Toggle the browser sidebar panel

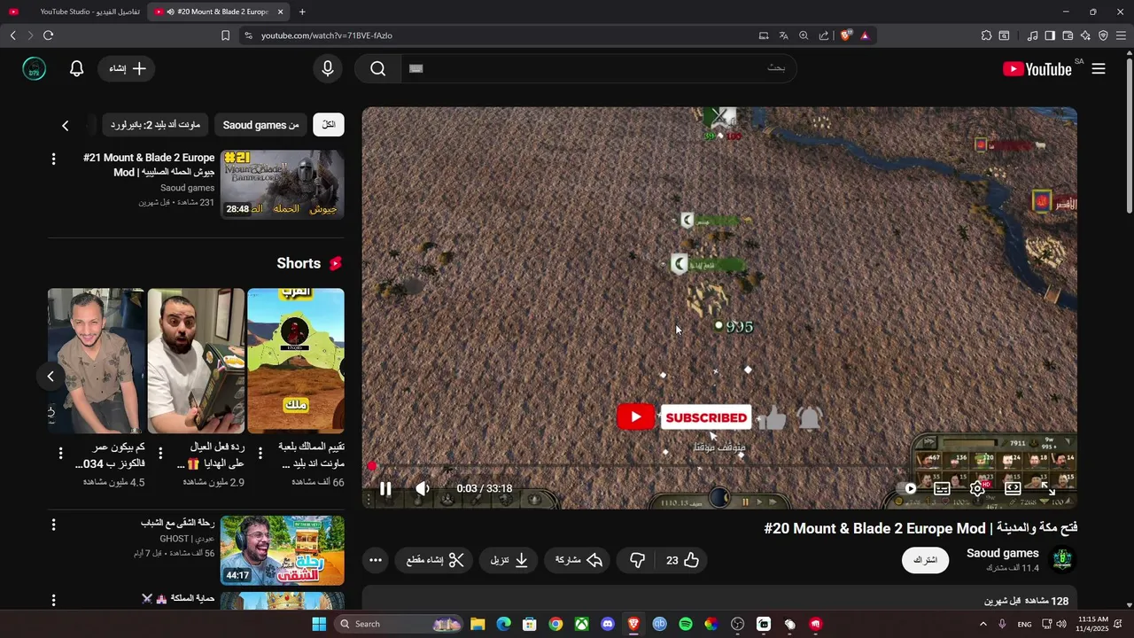click(x=1050, y=35)
